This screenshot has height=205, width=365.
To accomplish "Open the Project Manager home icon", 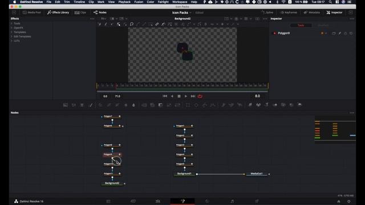I will [x=339, y=202].
